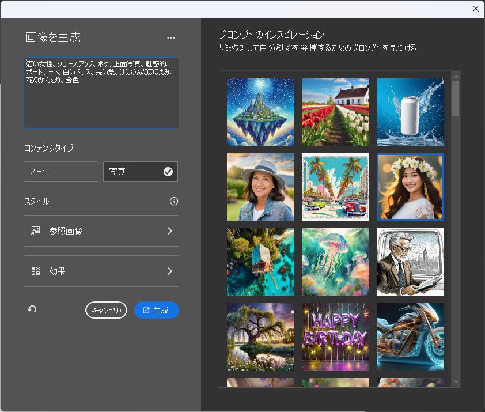The width and height of the screenshot is (485, 412).
Task: Click the 生成 button to generate
Action: [x=157, y=310]
